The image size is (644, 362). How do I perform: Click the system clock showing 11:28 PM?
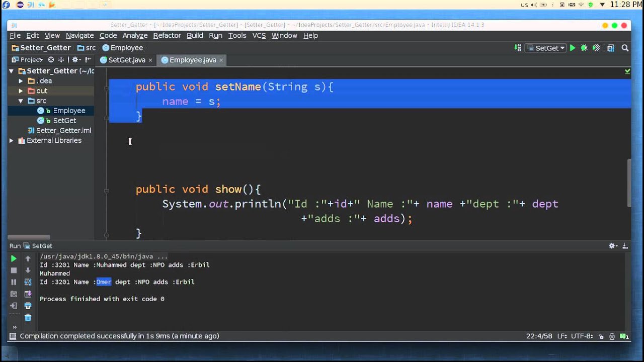pos(627,5)
